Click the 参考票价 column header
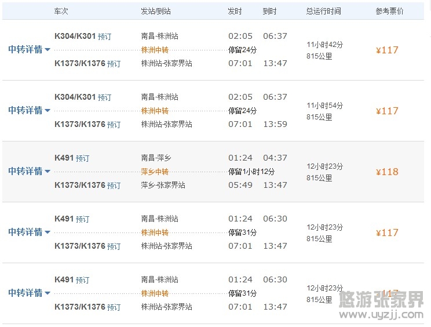This screenshot has height=327, width=431. (x=389, y=11)
